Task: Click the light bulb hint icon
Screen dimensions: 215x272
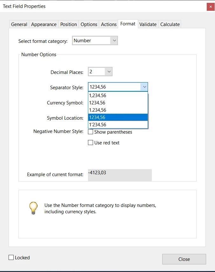Action: click(33, 208)
